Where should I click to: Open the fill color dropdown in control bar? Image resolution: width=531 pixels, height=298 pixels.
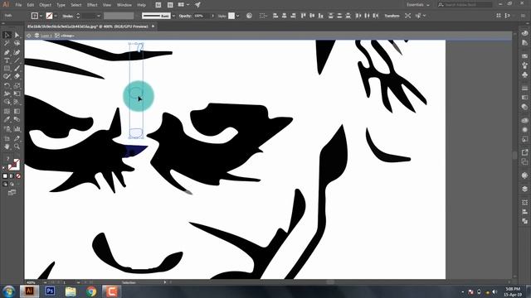(x=41, y=16)
